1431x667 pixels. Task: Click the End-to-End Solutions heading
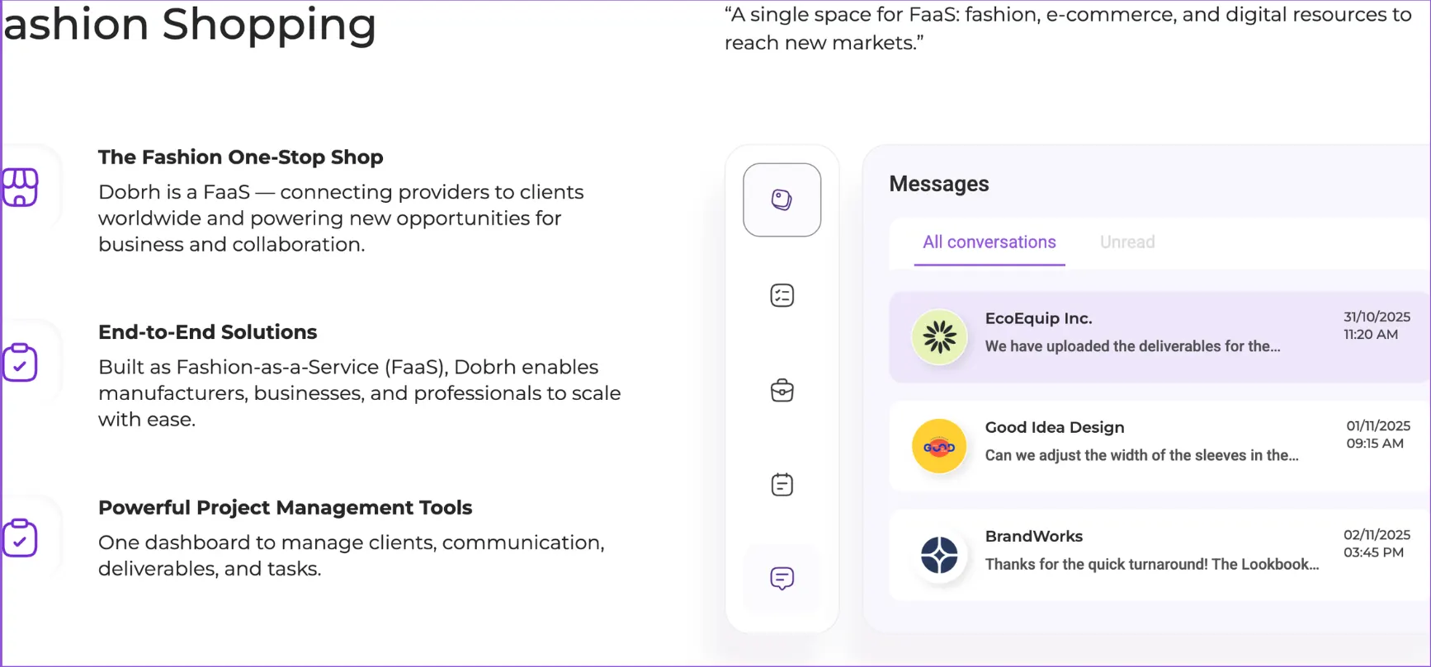[208, 332]
